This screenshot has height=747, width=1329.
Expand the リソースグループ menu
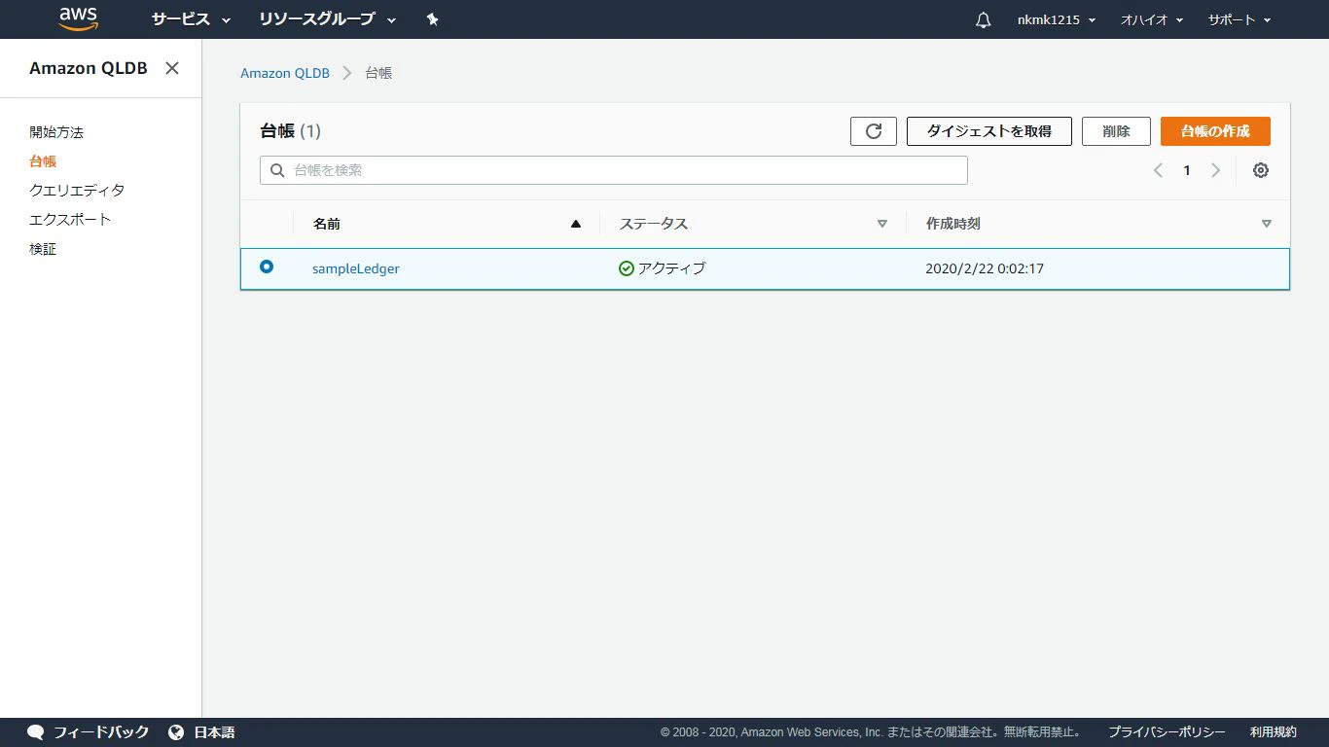(x=328, y=19)
